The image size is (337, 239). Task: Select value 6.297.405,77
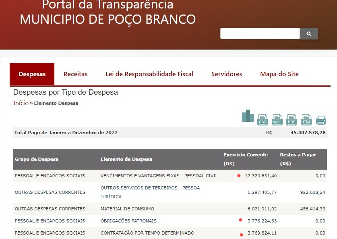click(x=262, y=192)
